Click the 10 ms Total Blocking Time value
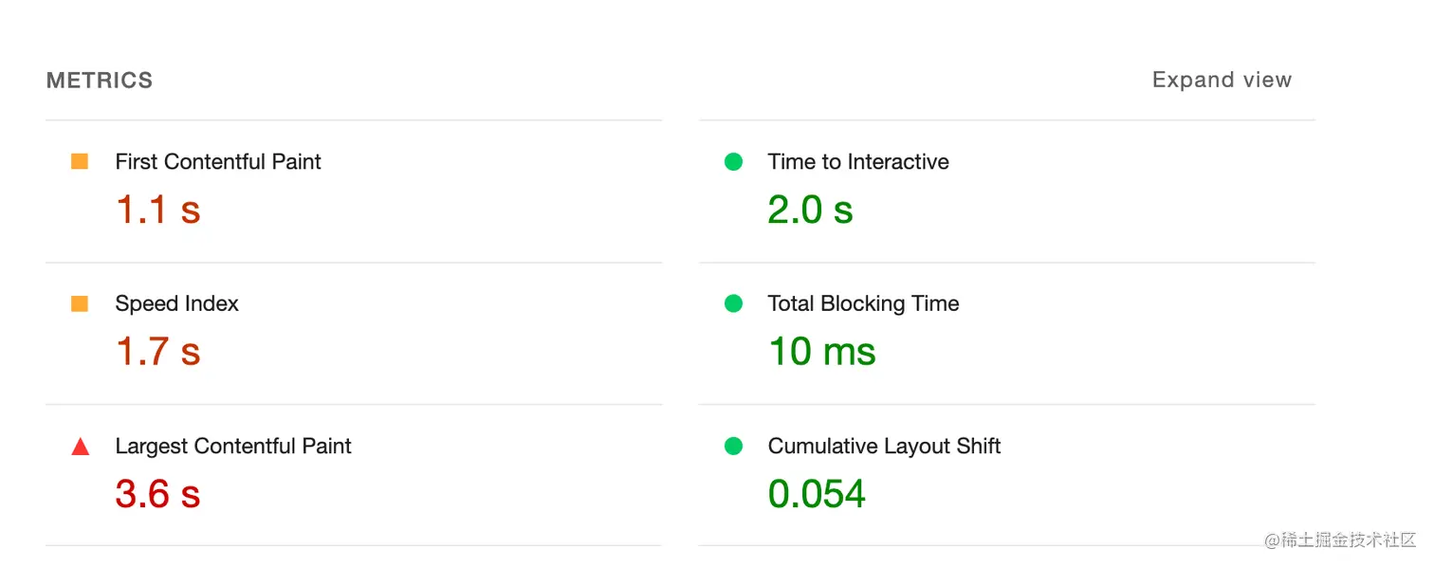 coord(822,352)
